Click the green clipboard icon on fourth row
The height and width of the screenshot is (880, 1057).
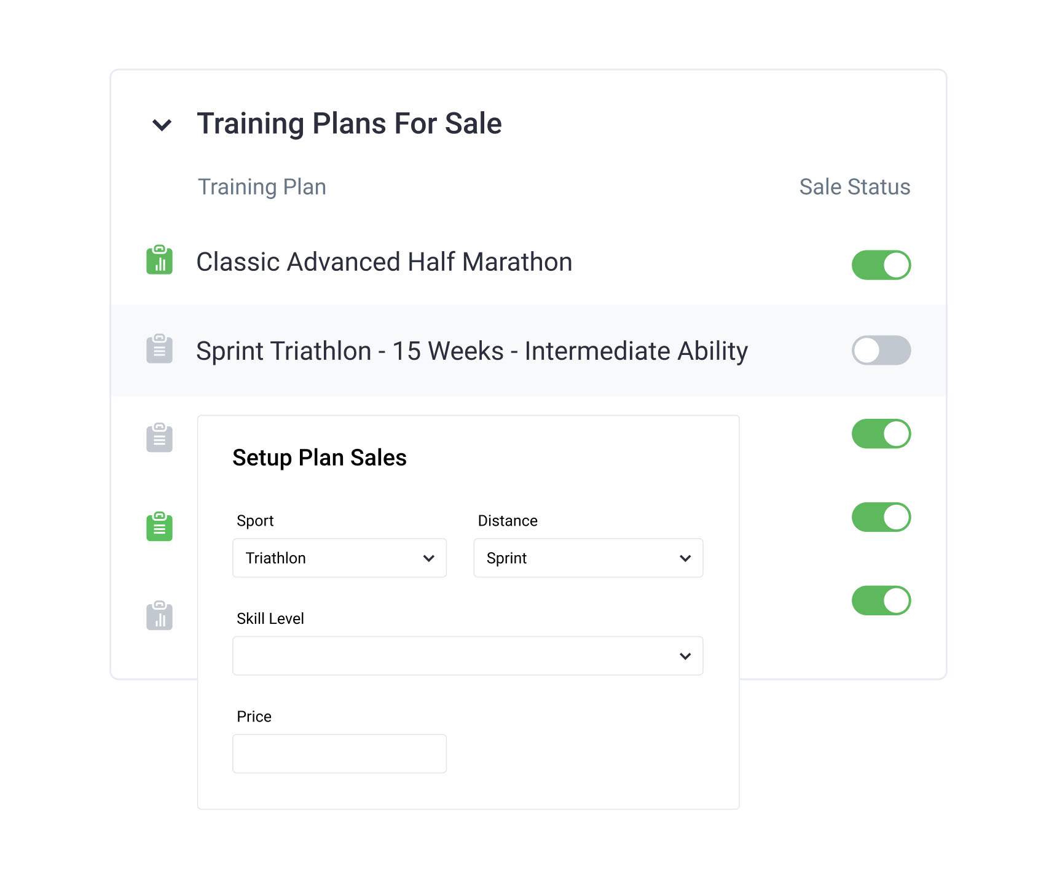(159, 527)
